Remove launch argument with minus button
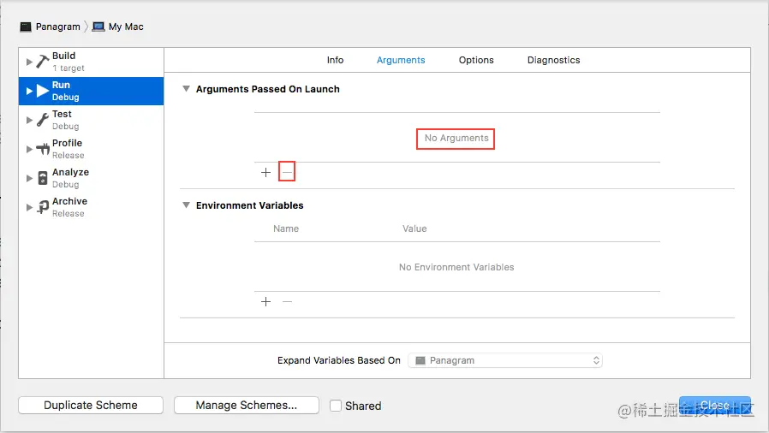 click(x=287, y=172)
